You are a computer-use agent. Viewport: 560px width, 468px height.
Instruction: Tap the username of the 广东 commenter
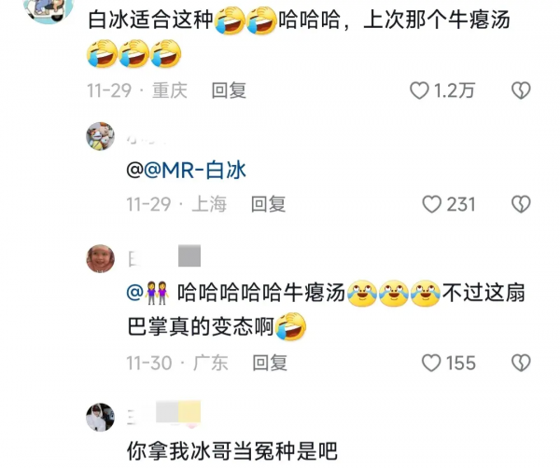164,256
